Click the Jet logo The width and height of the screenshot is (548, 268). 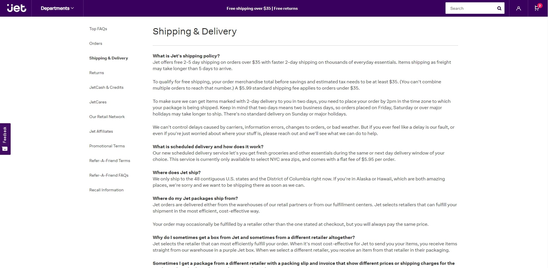16,8
